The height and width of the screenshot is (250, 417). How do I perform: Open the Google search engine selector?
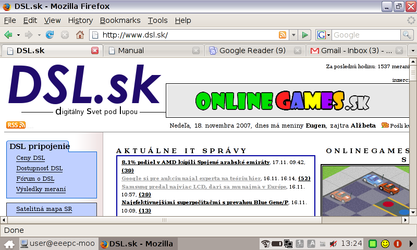pyautogui.click(x=324, y=35)
